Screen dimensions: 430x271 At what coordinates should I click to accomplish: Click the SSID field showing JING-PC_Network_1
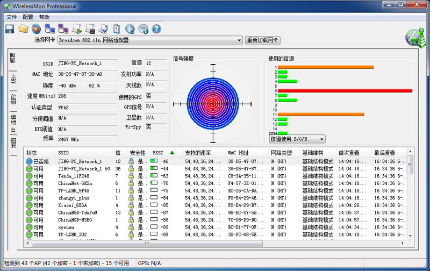click(x=87, y=63)
